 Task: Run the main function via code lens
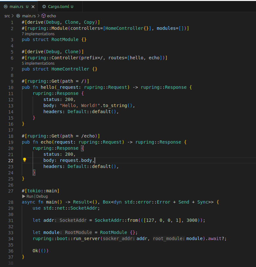[x=30, y=196]
